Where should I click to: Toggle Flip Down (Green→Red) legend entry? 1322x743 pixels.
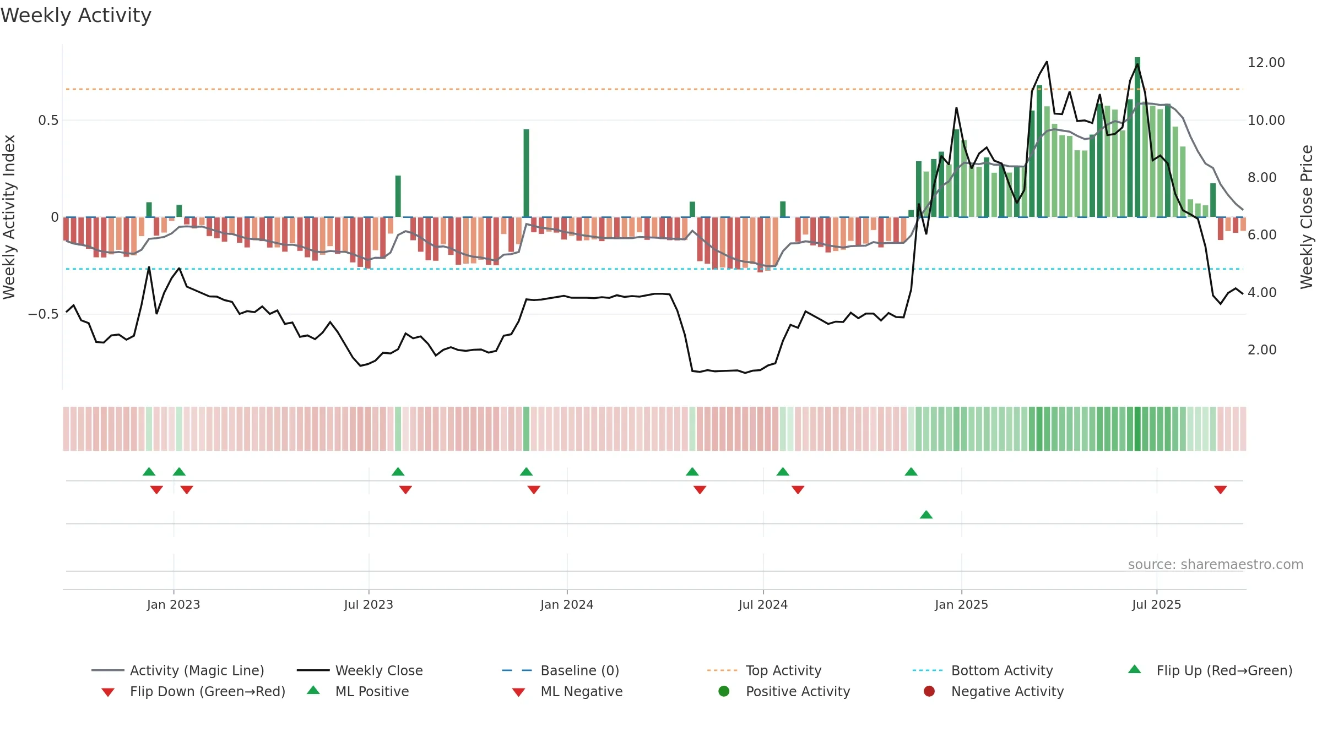point(193,691)
